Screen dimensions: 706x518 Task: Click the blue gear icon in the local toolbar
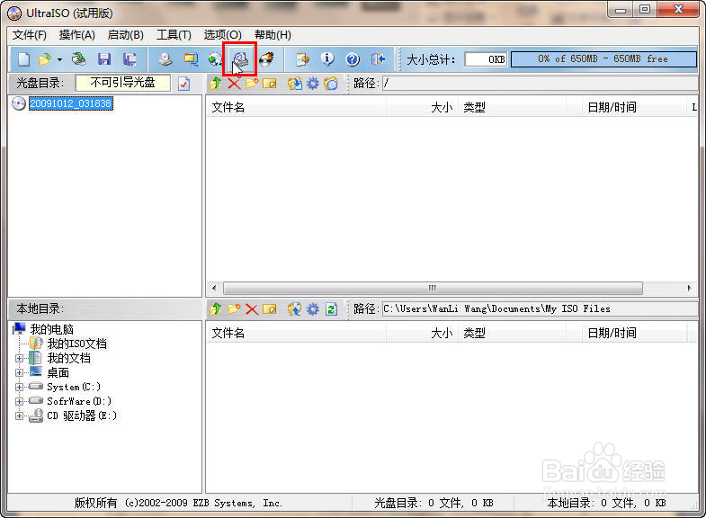click(312, 309)
